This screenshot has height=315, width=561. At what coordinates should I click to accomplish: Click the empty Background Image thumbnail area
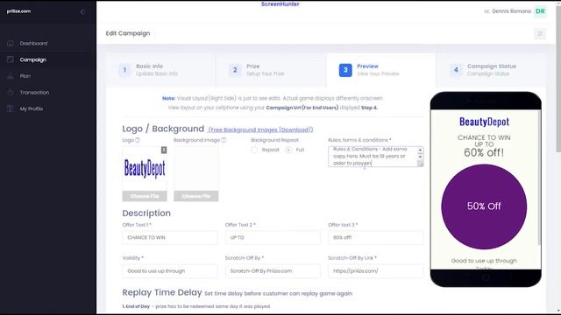196,168
